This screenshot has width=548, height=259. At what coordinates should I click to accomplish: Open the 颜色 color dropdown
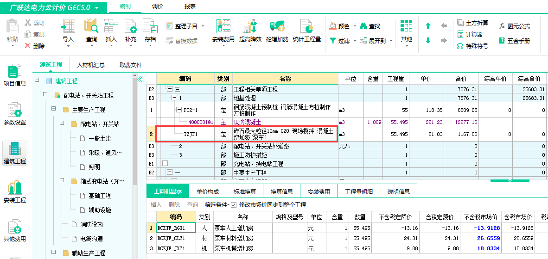[x=343, y=26]
